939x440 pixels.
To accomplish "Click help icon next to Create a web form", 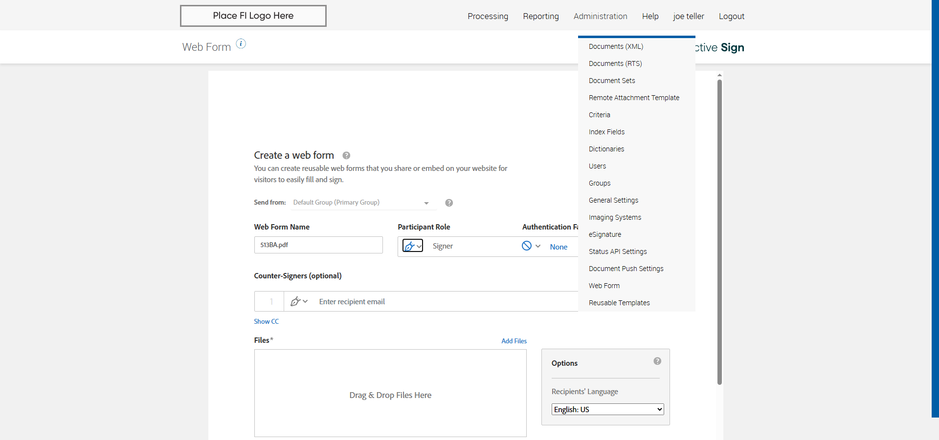I will point(346,156).
